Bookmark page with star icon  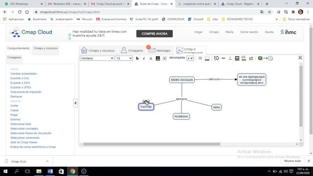pos(269,12)
